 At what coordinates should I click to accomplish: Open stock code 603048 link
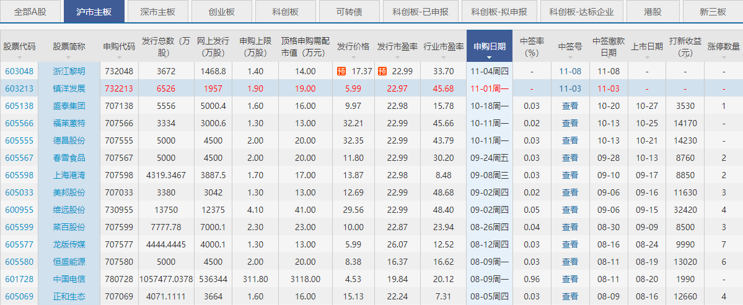tap(19, 71)
